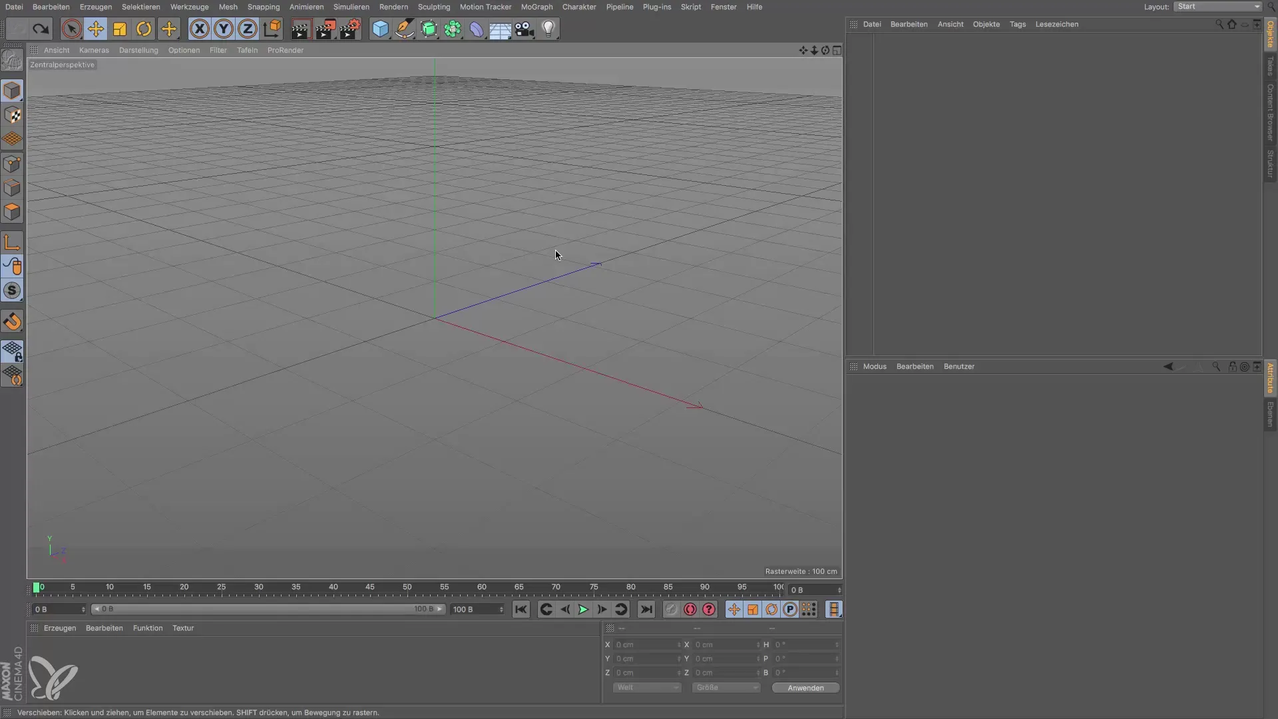1278x719 pixels.
Task: Switch to the Ebenen side tab
Action: tap(1270, 414)
